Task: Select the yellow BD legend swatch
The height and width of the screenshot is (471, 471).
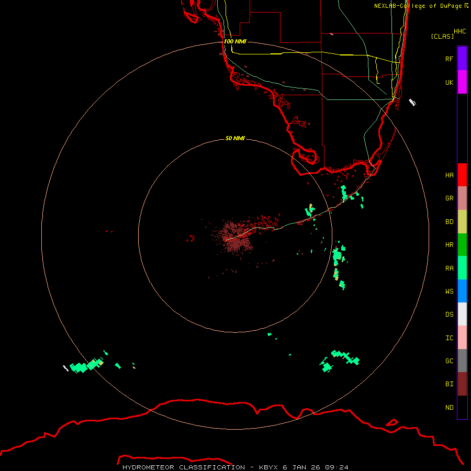Action: click(x=462, y=222)
